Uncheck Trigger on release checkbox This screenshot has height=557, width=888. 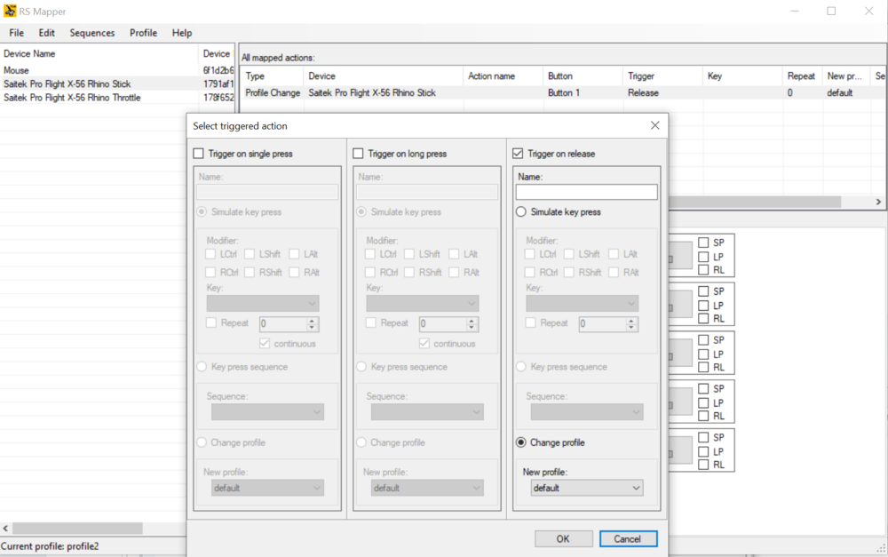pyautogui.click(x=518, y=154)
